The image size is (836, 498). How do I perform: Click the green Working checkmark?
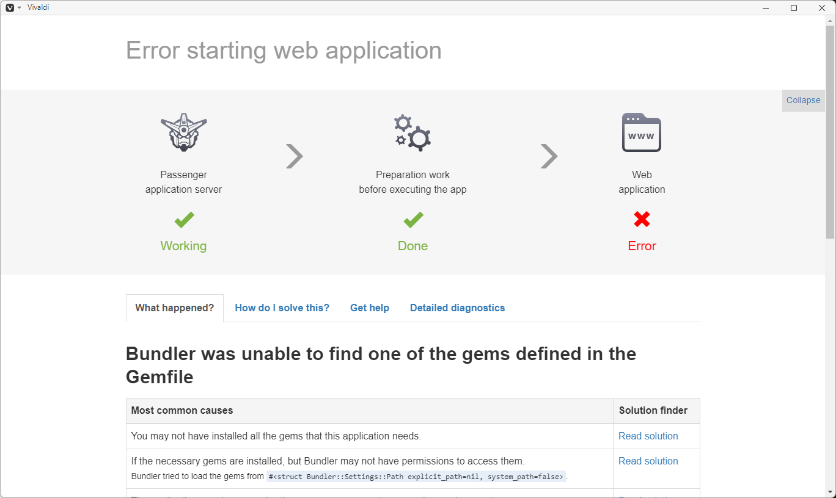pos(183,220)
